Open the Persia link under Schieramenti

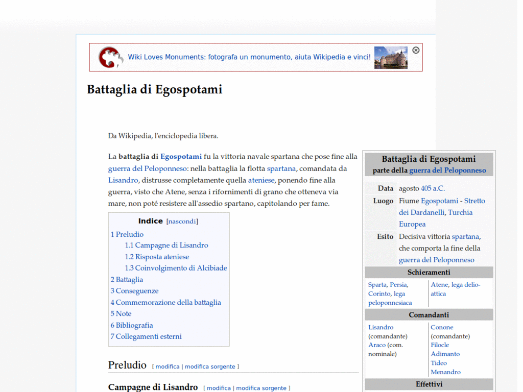[398, 285]
